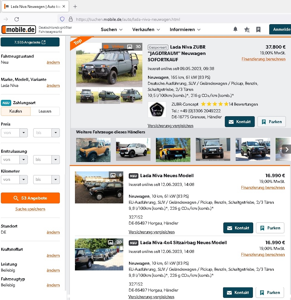This screenshot has height=300, width=291.
Task: Click the ZUBR-Concept star rating
Action: [215, 104]
